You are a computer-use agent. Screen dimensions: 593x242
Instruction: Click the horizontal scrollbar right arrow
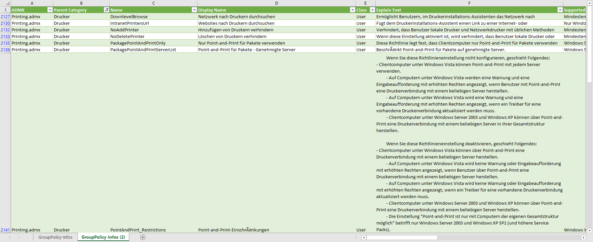pyautogui.click(x=583, y=237)
